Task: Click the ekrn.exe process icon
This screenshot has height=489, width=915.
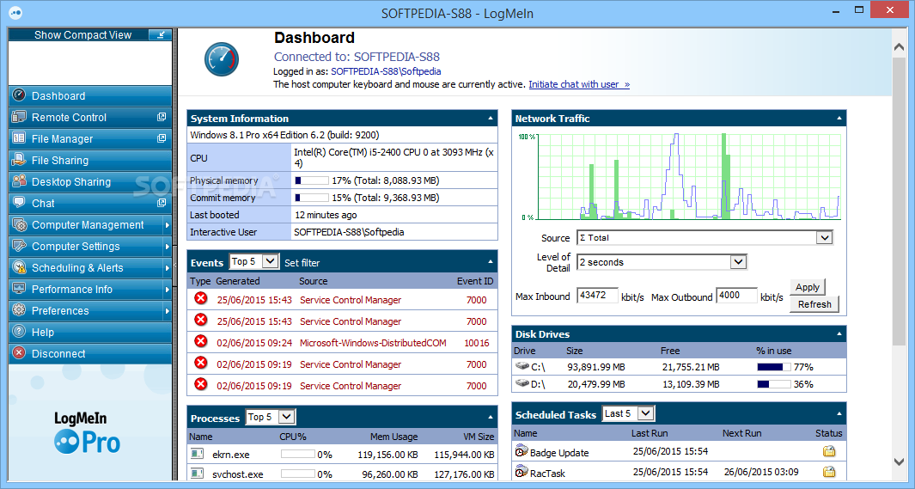Action: pos(198,454)
